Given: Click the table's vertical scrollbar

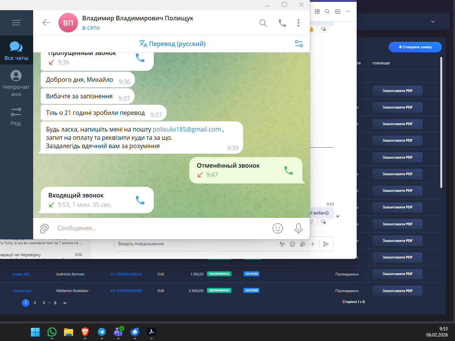Looking at the screenshot, I should (x=441, y=122).
